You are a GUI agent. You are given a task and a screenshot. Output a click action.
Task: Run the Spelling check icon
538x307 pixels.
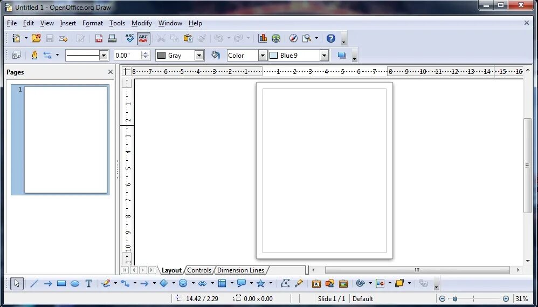[x=130, y=38]
